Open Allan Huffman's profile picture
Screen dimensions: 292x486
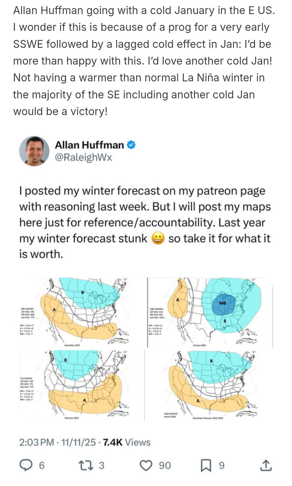(x=34, y=151)
